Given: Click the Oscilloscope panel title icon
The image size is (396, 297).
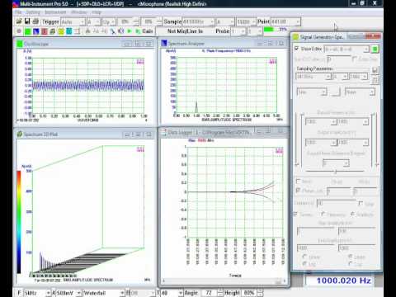Looking at the screenshot, I should pos(20,44).
